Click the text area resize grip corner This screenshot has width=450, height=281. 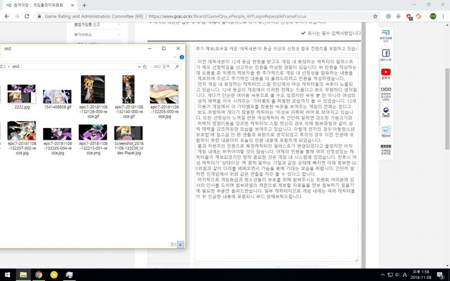point(356,260)
